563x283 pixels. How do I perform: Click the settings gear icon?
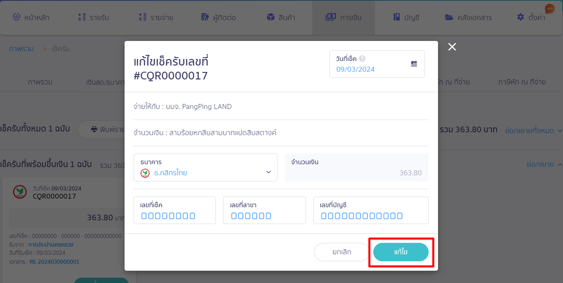pyautogui.click(x=520, y=17)
